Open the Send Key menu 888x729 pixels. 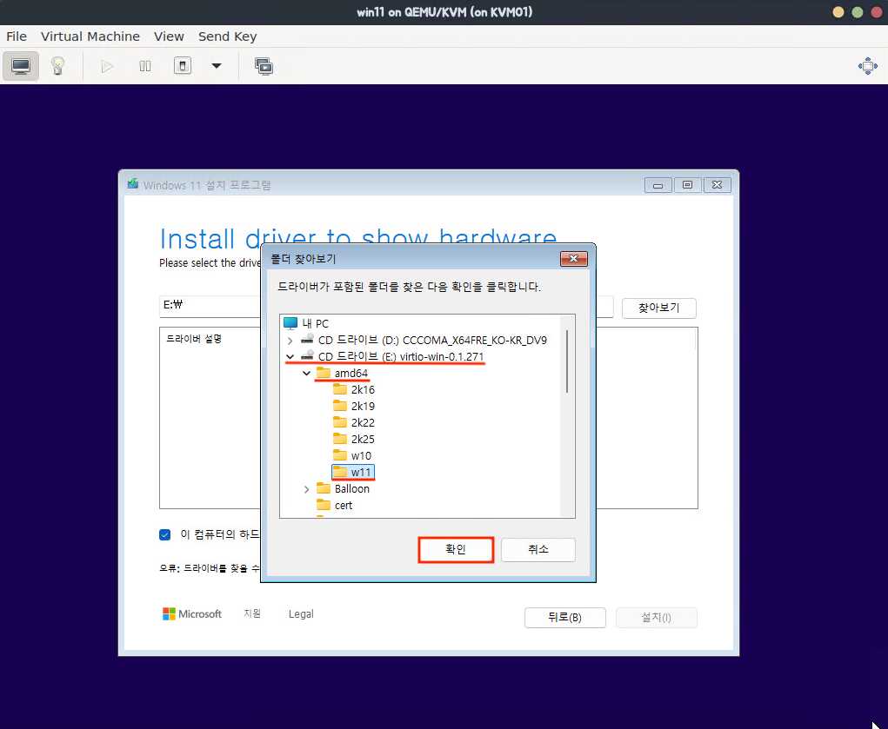227,36
